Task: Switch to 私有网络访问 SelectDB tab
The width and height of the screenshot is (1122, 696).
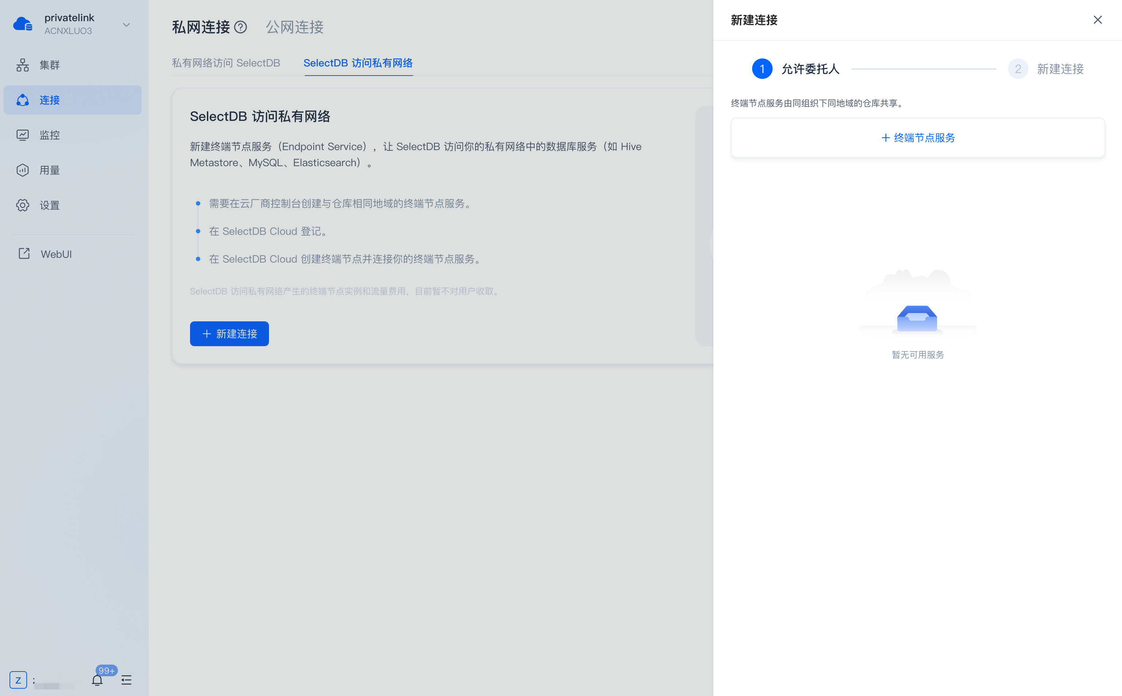Action: coord(226,63)
